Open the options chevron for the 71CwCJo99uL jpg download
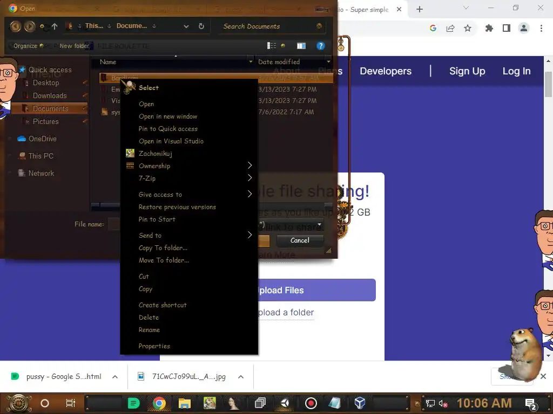This screenshot has height=414, width=553. 241,377
